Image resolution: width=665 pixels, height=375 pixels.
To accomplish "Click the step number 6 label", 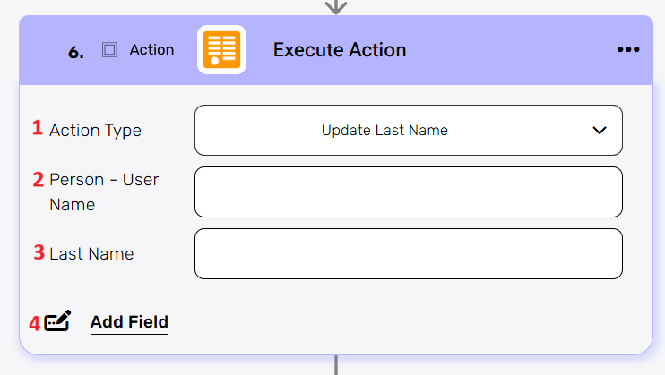I will [76, 52].
